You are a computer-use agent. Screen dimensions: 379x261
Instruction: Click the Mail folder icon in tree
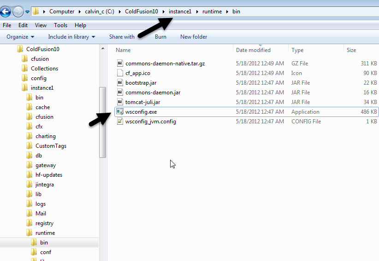click(29, 213)
